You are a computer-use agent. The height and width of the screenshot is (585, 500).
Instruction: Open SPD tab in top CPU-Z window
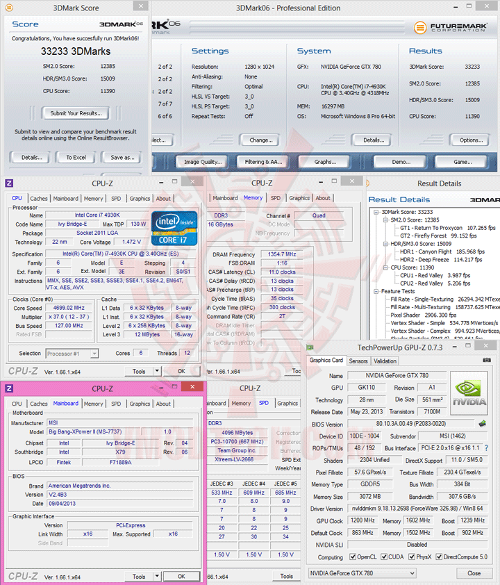[116, 199]
